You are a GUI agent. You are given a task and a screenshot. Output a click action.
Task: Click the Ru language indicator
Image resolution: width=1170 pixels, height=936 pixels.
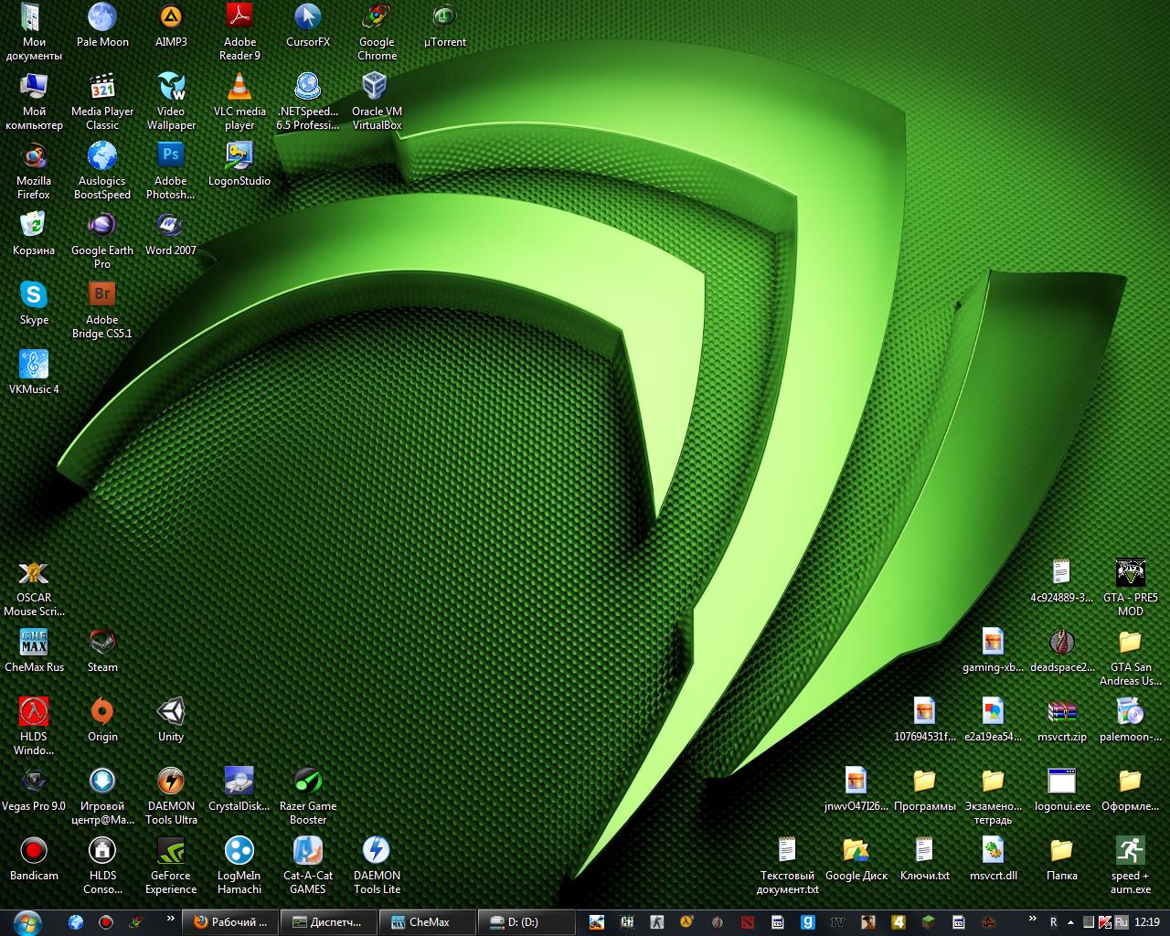point(1122,922)
